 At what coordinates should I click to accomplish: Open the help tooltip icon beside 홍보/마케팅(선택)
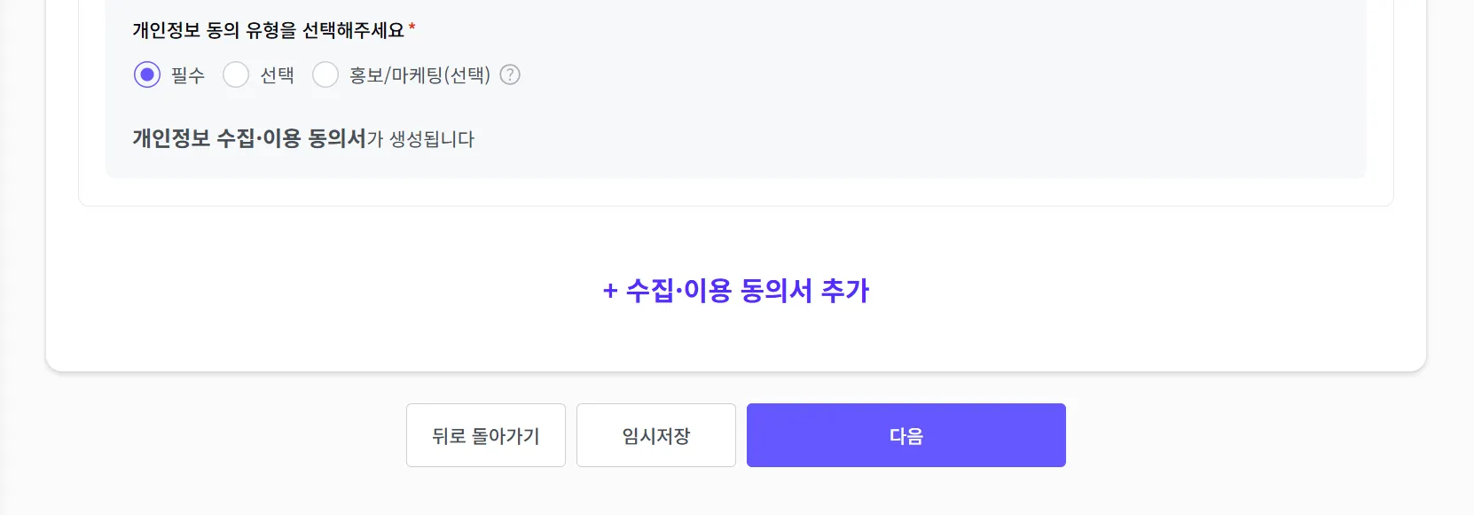pos(510,74)
